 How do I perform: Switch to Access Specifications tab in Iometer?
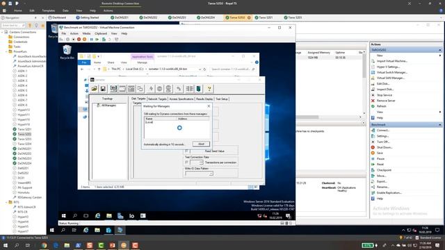point(181,99)
